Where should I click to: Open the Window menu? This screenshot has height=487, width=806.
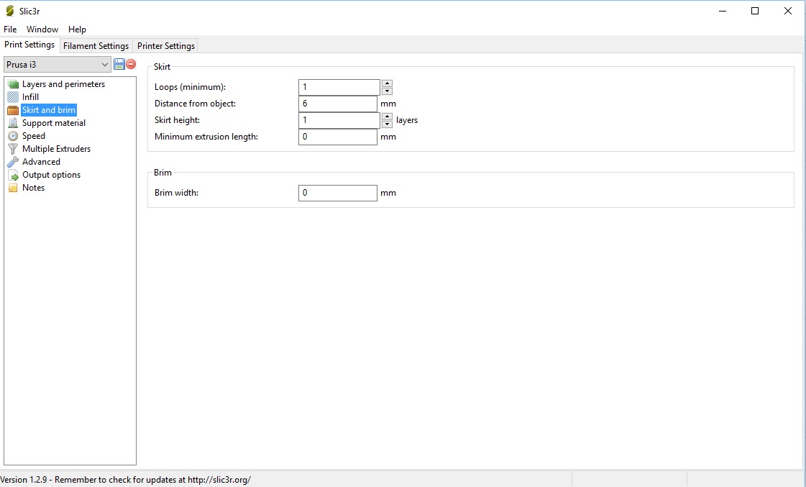tap(42, 29)
